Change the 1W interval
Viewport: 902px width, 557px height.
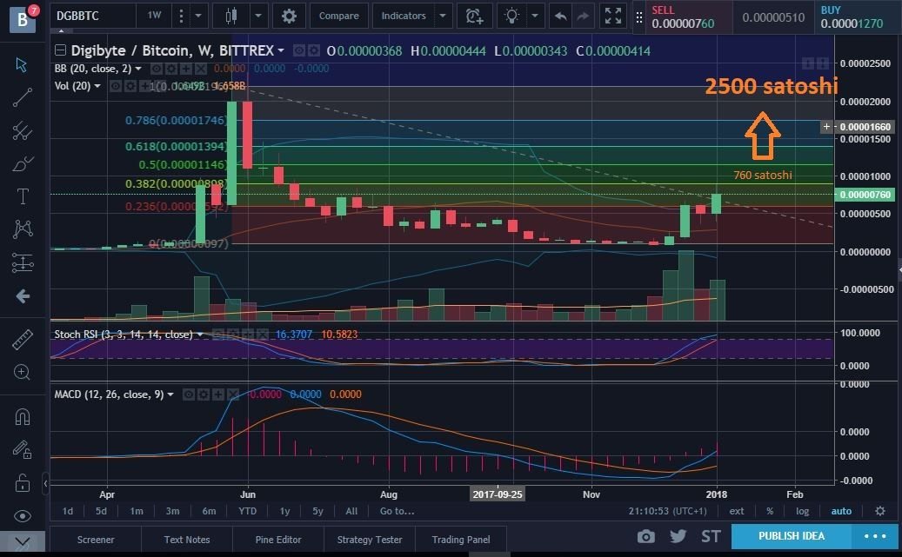(x=154, y=16)
